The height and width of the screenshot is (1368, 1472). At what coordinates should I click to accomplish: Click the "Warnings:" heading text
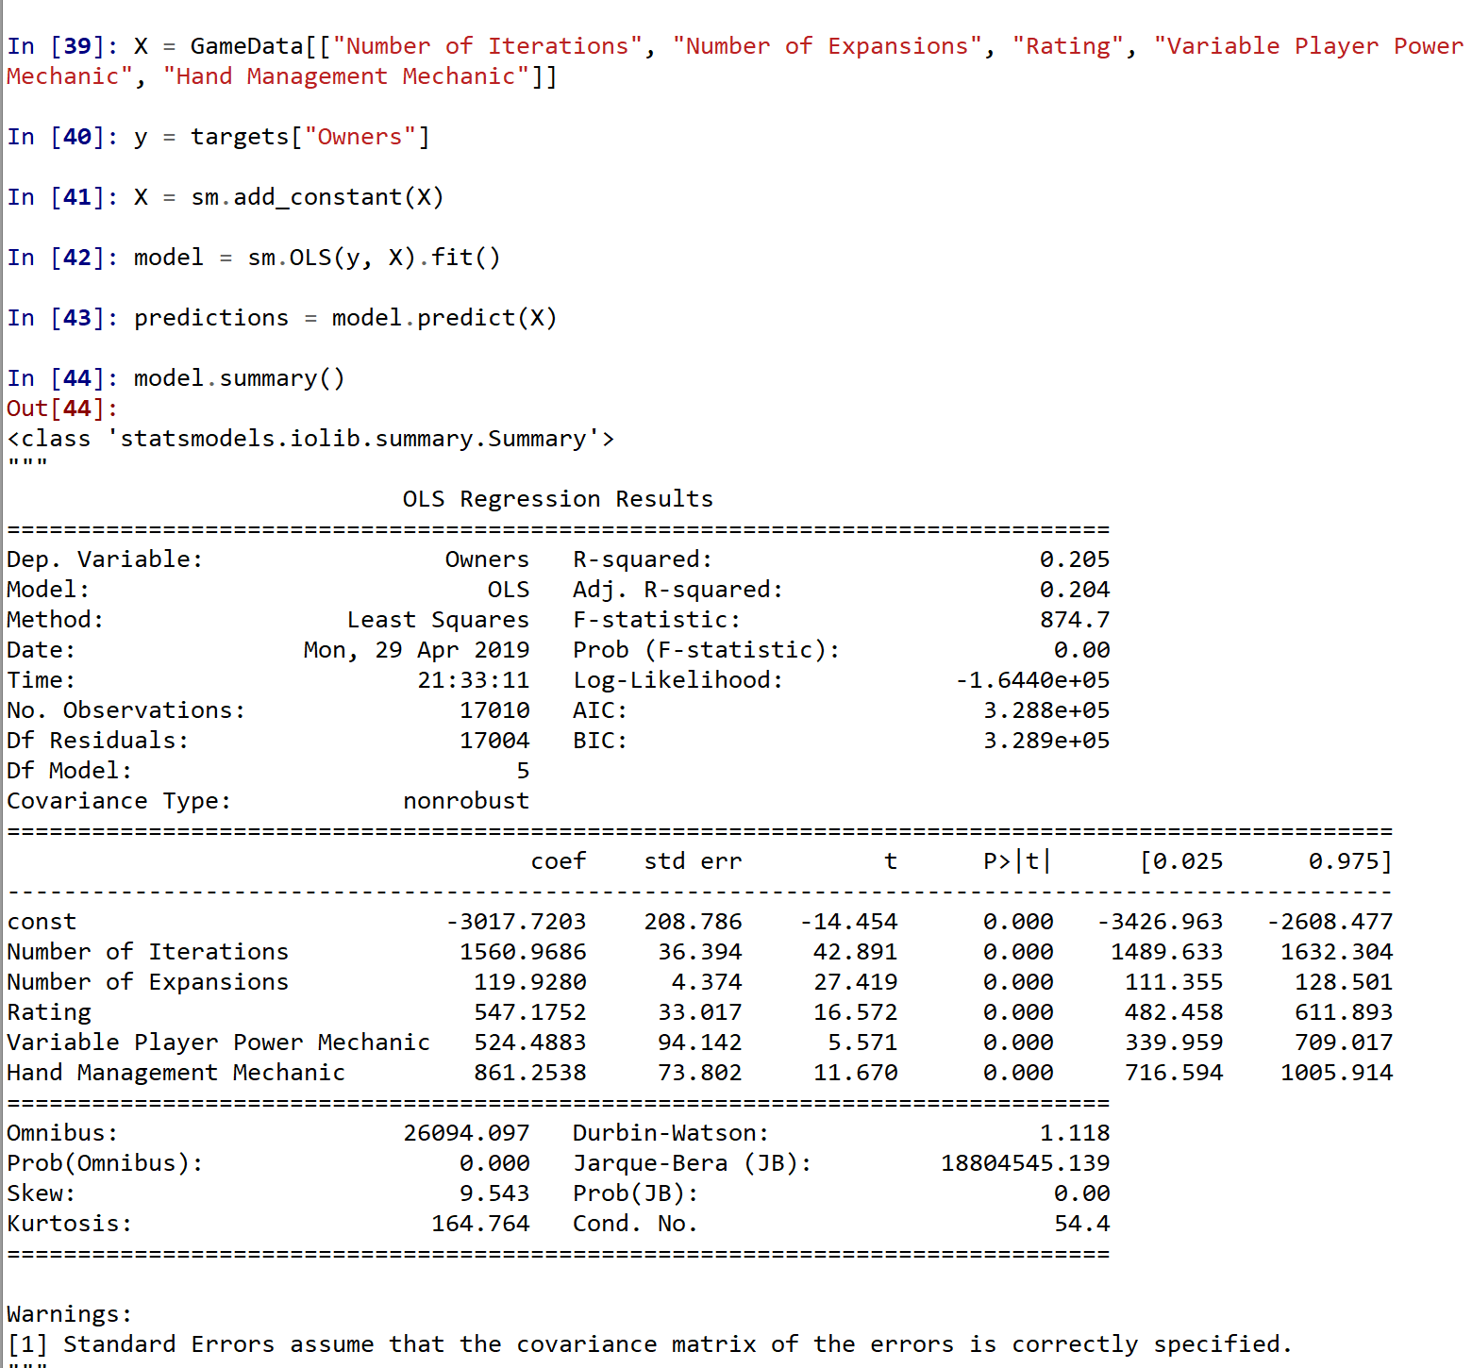tap(70, 1314)
